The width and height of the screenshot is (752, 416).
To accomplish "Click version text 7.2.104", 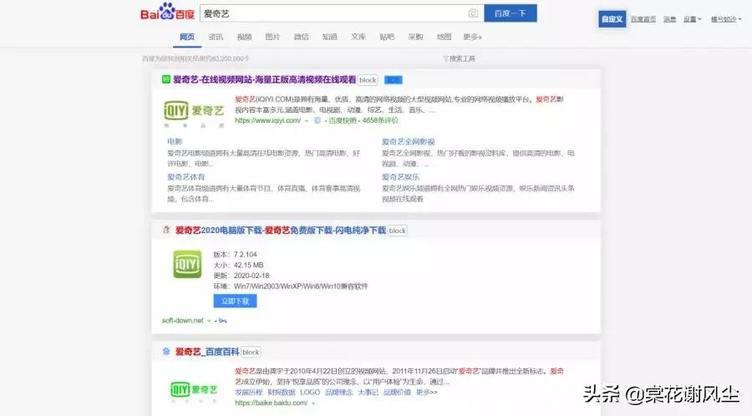I will click(245, 255).
